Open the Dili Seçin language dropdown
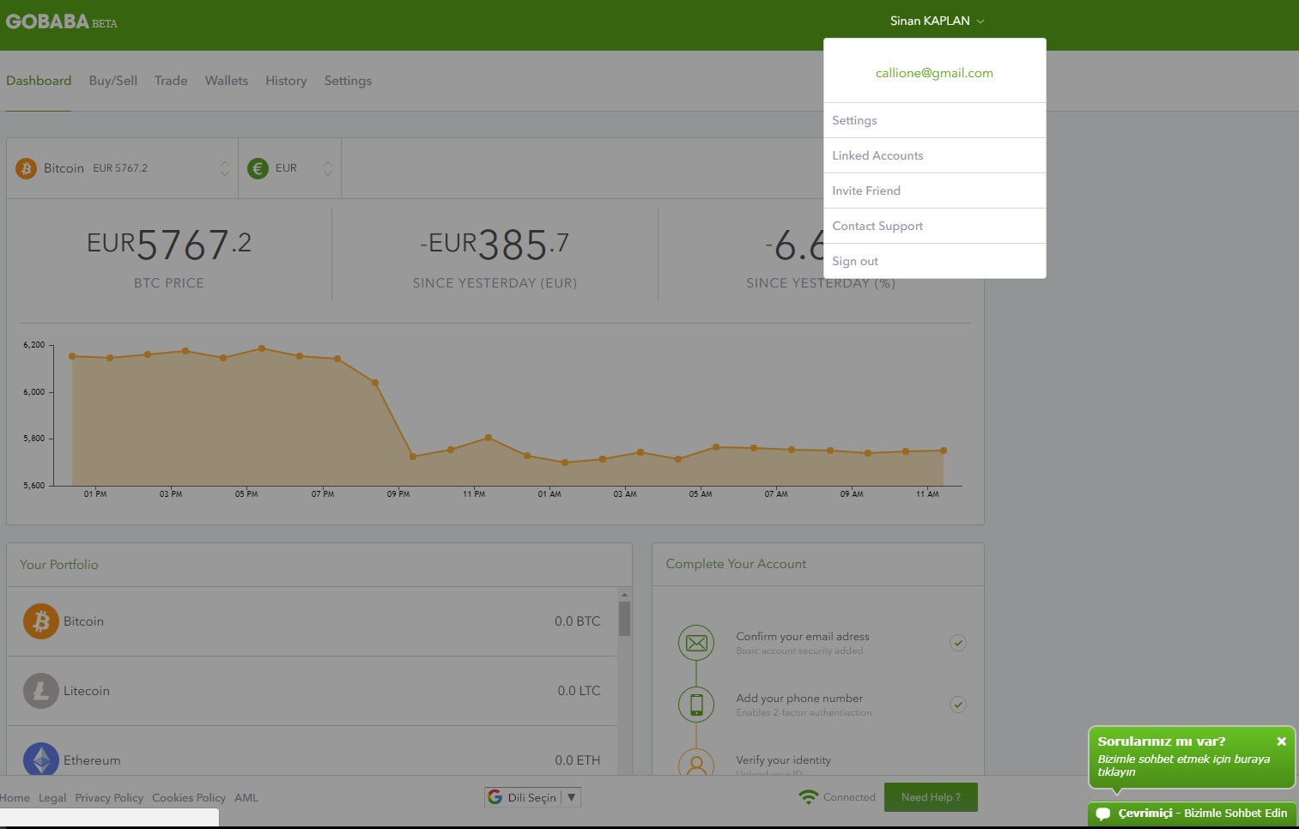Viewport: 1299px width, 829px height. (x=533, y=797)
